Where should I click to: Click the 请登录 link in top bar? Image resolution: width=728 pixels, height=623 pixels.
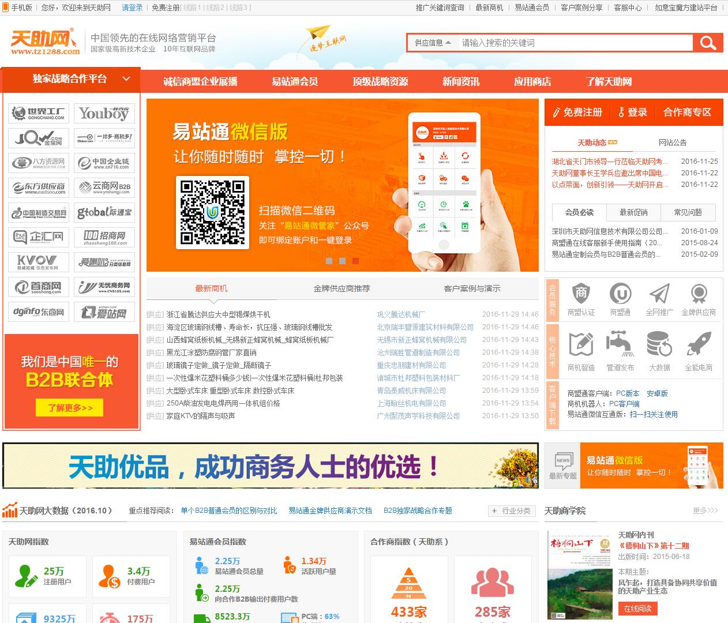132,7
